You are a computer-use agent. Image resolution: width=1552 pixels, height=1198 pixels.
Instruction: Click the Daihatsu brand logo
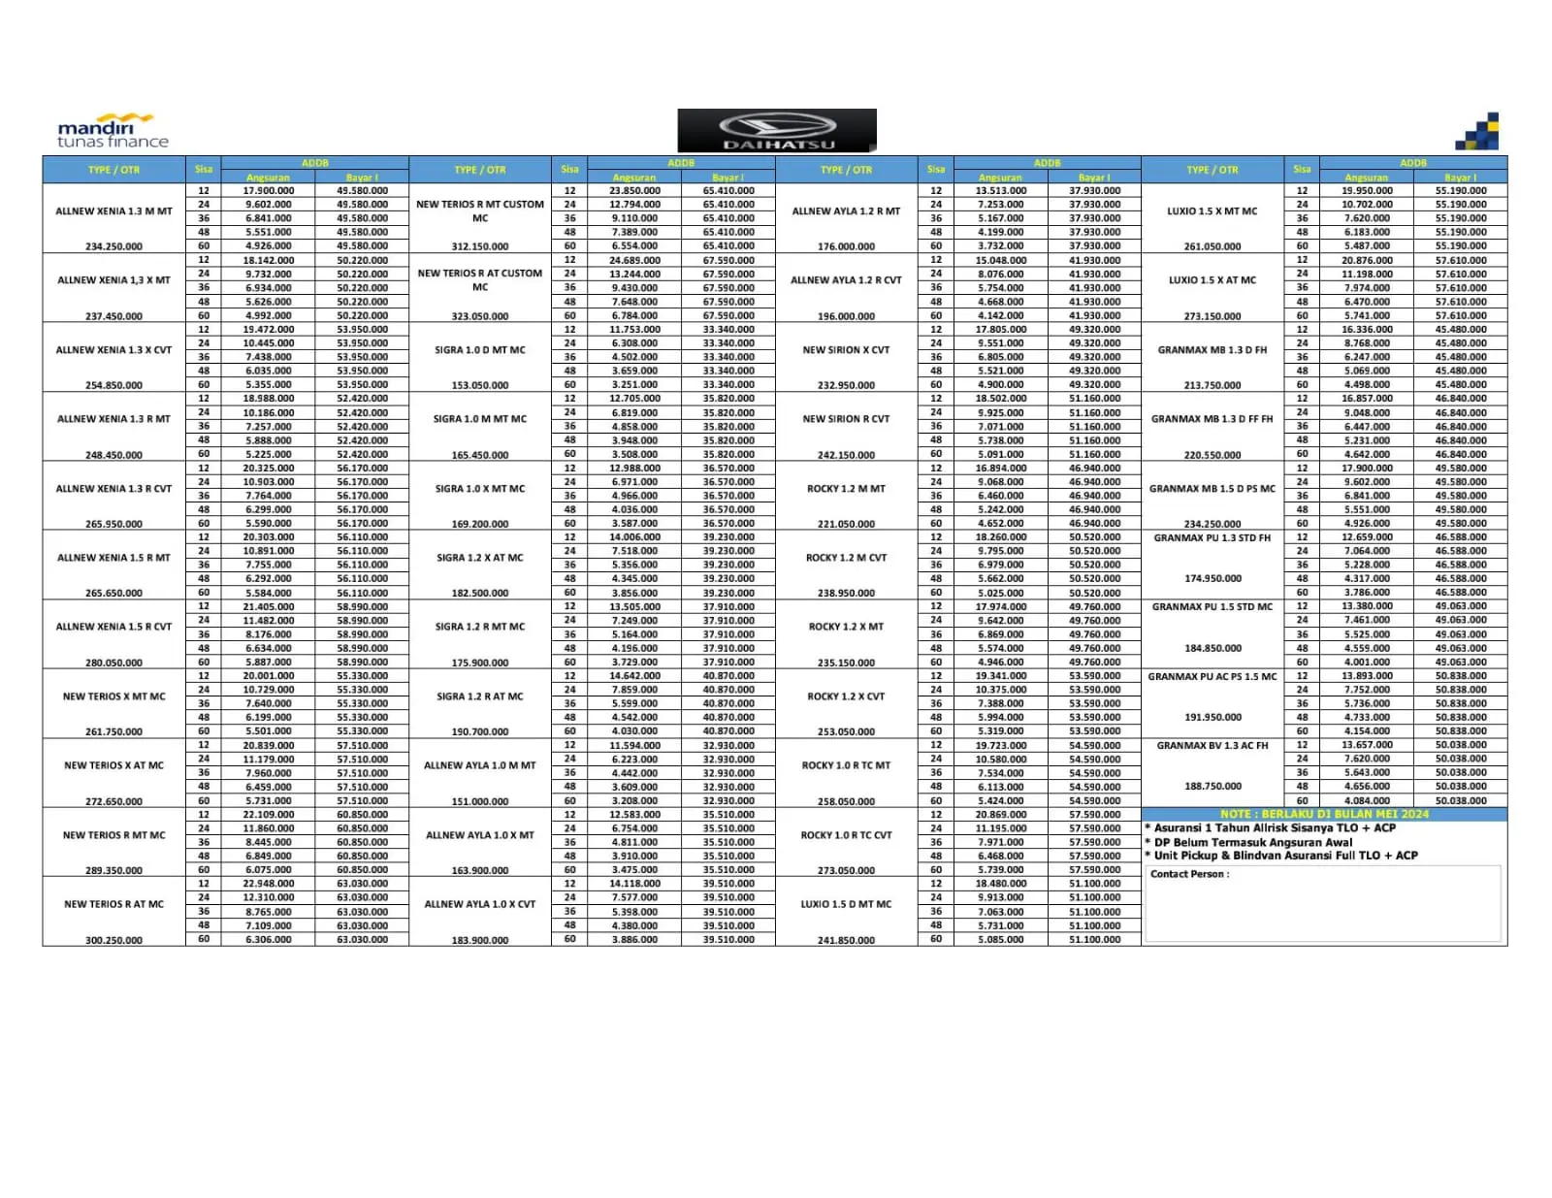pos(777,131)
